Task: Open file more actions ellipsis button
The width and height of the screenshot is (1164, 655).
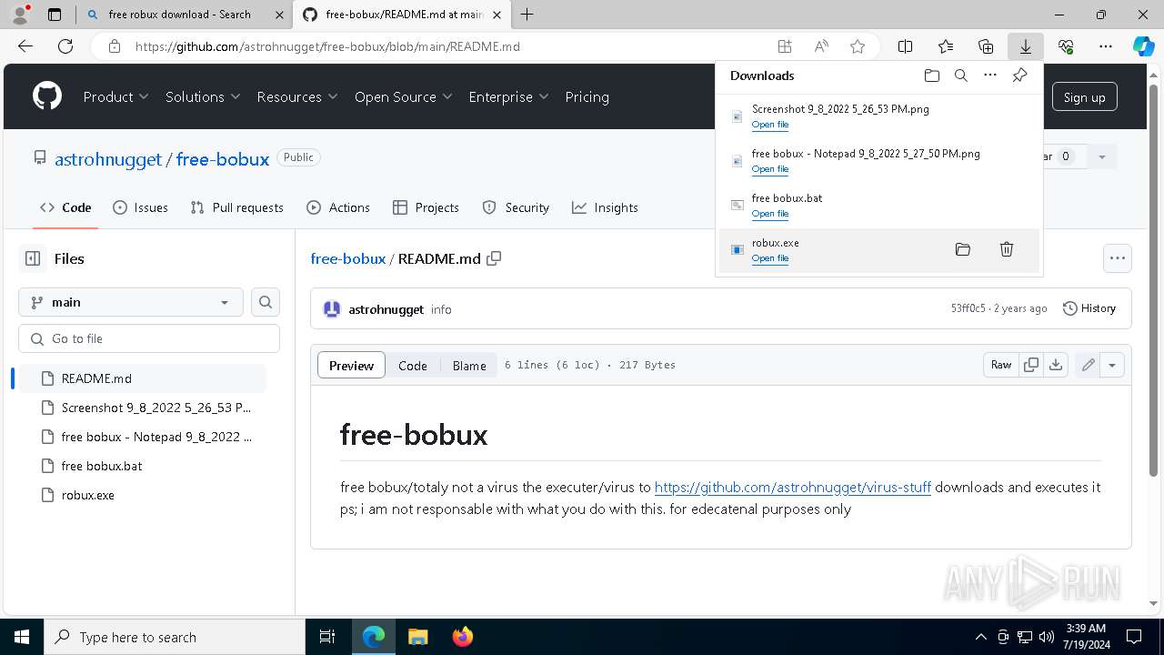Action: (1118, 258)
